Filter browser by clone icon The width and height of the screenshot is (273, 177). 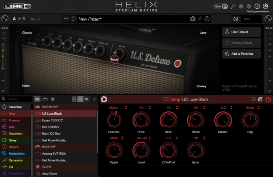tap(53, 99)
